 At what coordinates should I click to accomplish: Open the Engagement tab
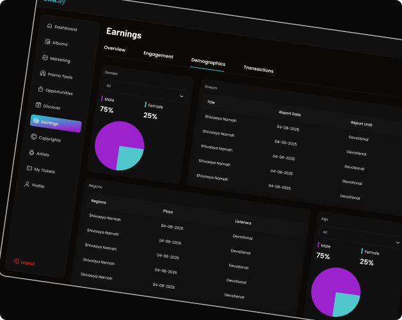(x=158, y=55)
